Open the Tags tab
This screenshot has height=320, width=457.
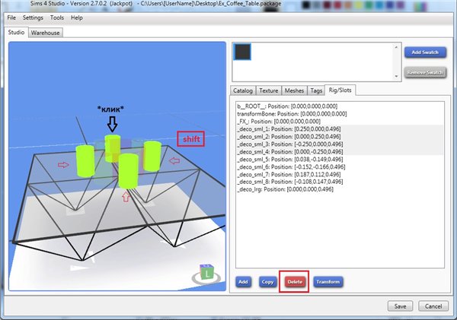point(316,90)
